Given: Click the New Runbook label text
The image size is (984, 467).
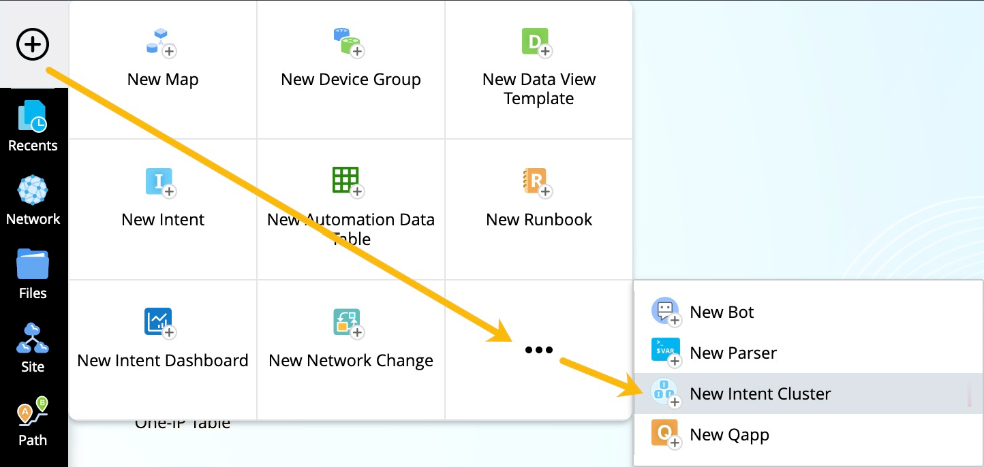Looking at the screenshot, I should coord(538,220).
